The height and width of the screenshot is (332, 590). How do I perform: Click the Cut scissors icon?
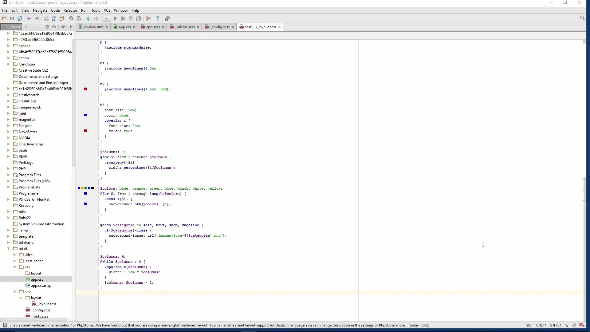(x=46, y=18)
